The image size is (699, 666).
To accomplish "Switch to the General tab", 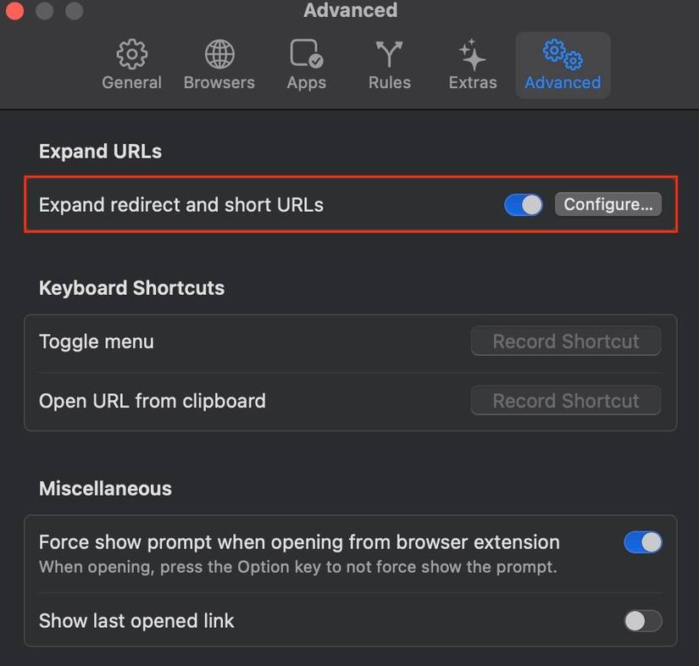I will pyautogui.click(x=131, y=64).
